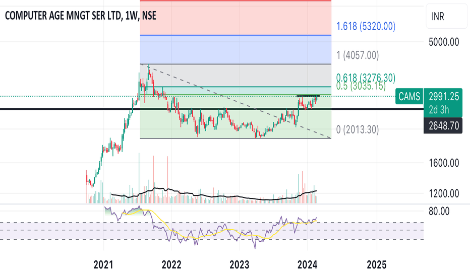This screenshot has height=277, width=470.
Task: Select the black volume moving average line
Action: coord(214,196)
